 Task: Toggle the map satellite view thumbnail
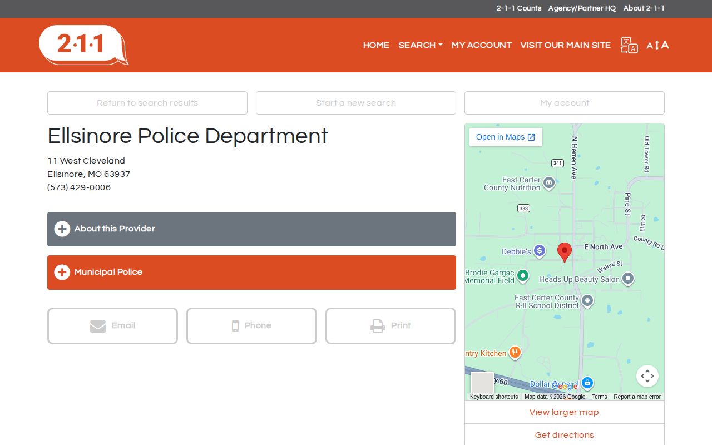click(482, 383)
